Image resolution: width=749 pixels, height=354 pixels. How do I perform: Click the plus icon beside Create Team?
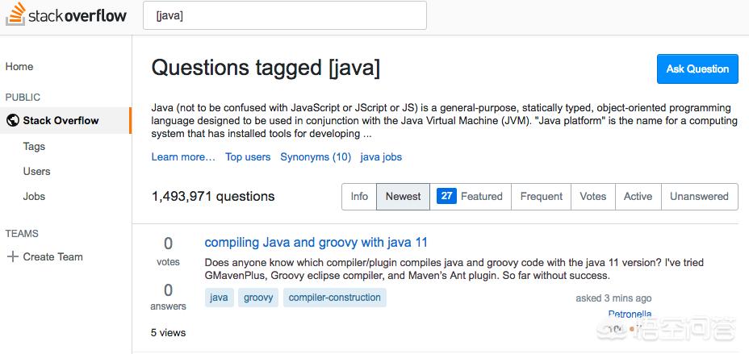12,256
